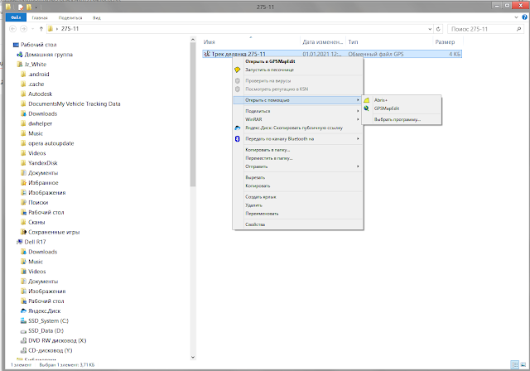Open the Поделиться ribbon tab

tap(70, 17)
